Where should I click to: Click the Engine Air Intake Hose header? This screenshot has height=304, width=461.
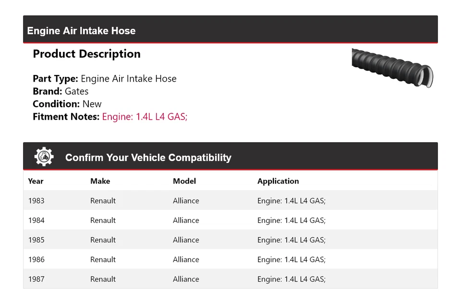coord(81,31)
